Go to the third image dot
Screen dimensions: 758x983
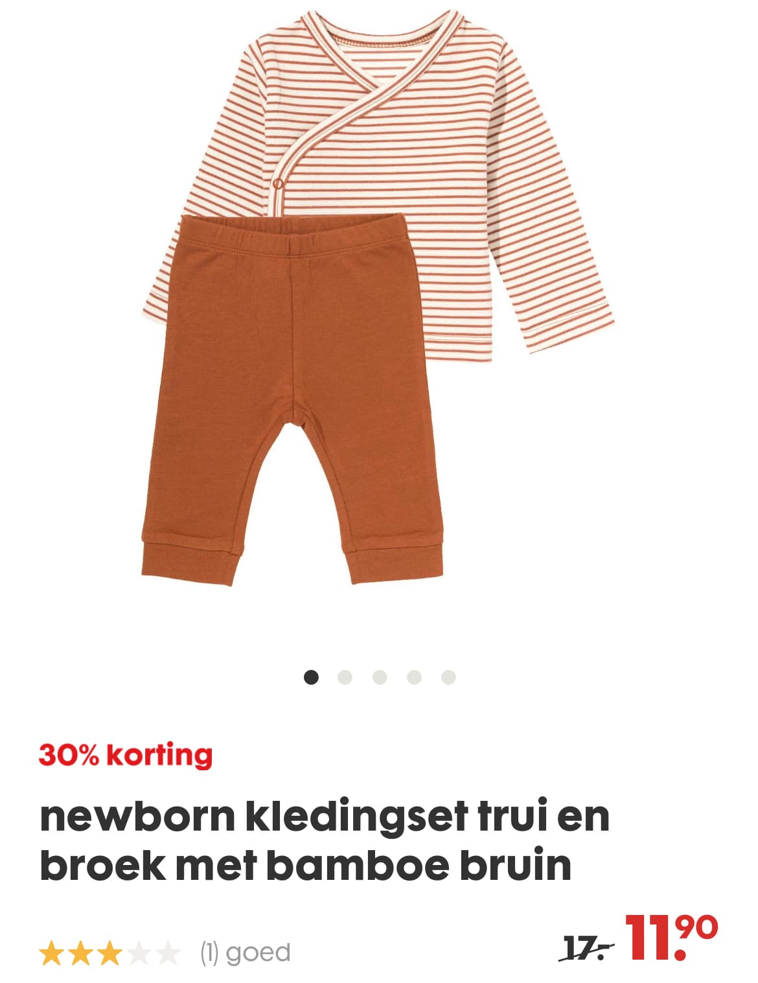[x=380, y=678]
